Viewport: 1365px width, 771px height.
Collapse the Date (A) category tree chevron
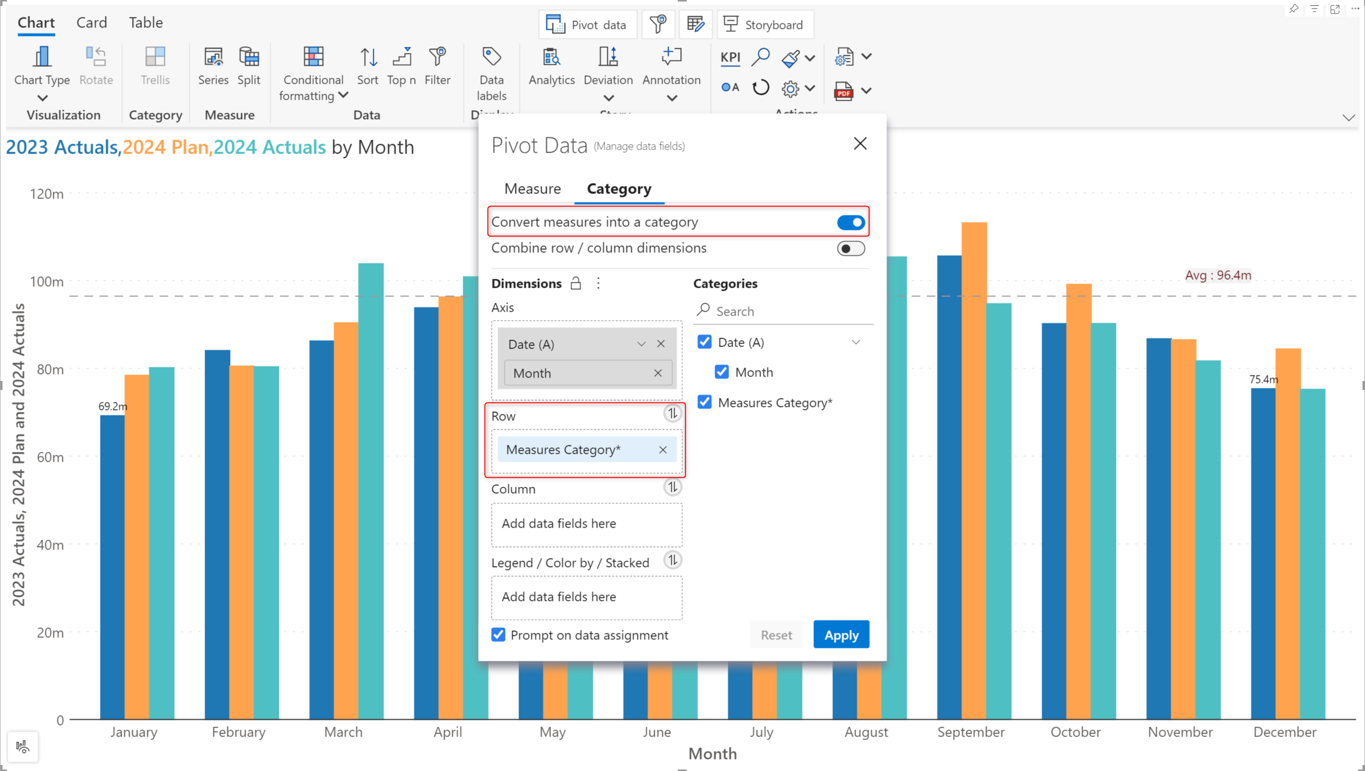[x=856, y=342]
